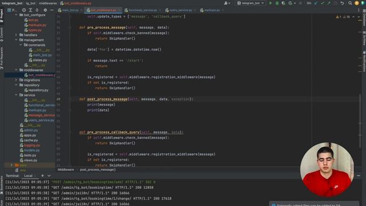Hide the Project panel with minus icon
Viewport: 366px width, 206px height.
51,10
